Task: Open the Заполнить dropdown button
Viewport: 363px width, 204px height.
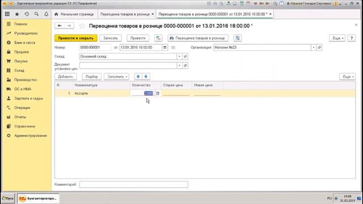Action: pos(117,76)
